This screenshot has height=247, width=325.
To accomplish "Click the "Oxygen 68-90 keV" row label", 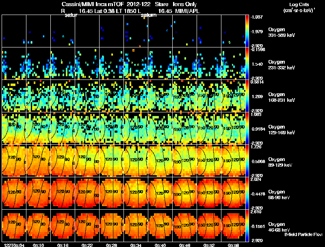I will pyautogui.click(x=279, y=195).
